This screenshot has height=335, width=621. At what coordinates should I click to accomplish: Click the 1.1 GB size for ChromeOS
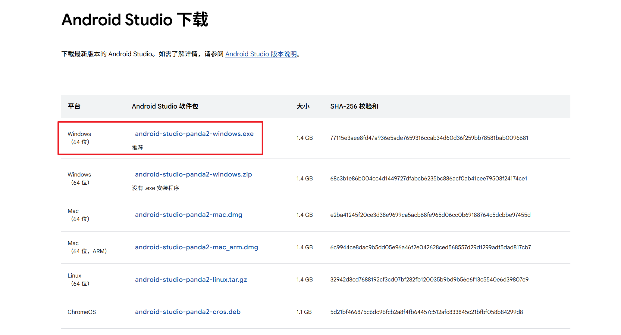coord(304,312)
